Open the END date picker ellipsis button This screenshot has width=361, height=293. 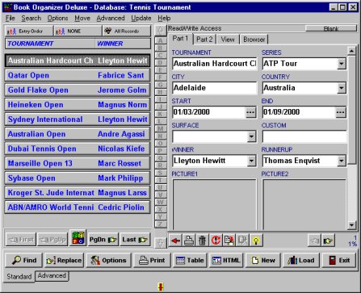tap(341, 112)
